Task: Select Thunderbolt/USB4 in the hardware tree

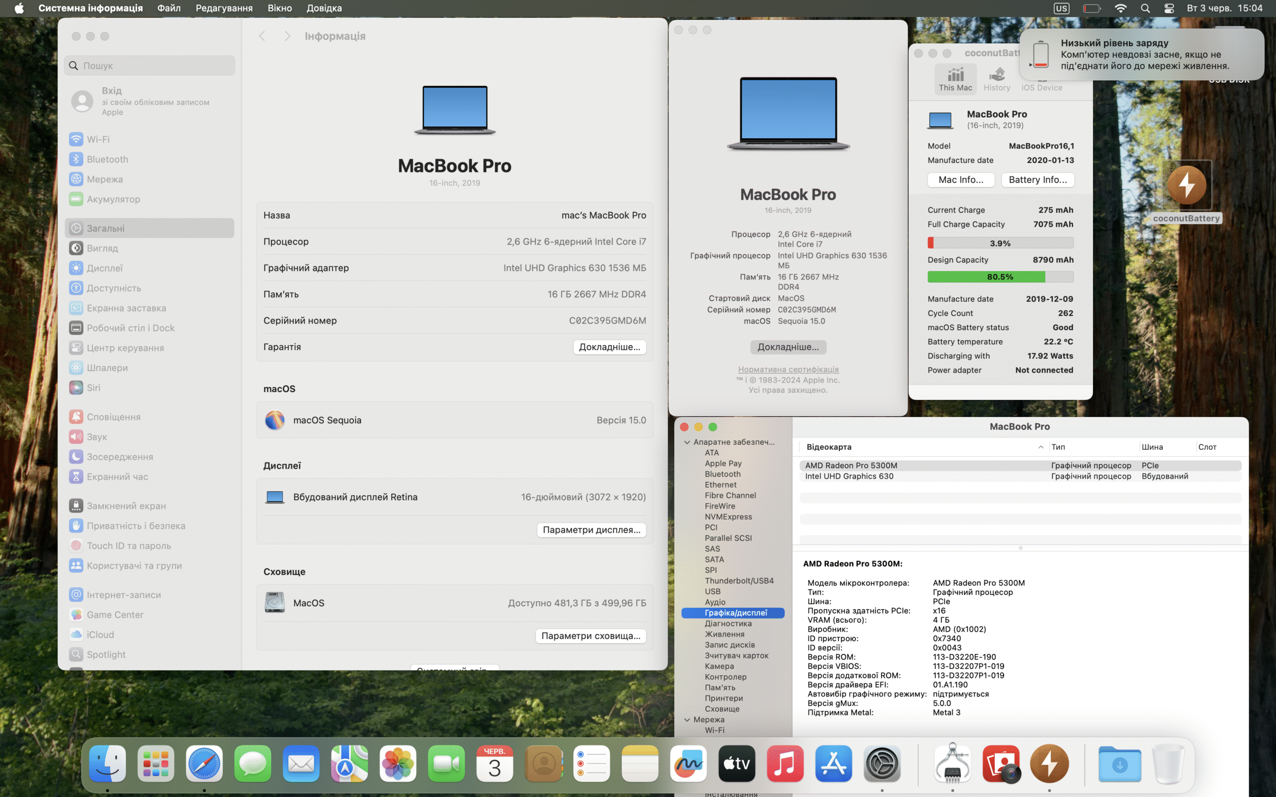Action: click(x=739, y=581)
